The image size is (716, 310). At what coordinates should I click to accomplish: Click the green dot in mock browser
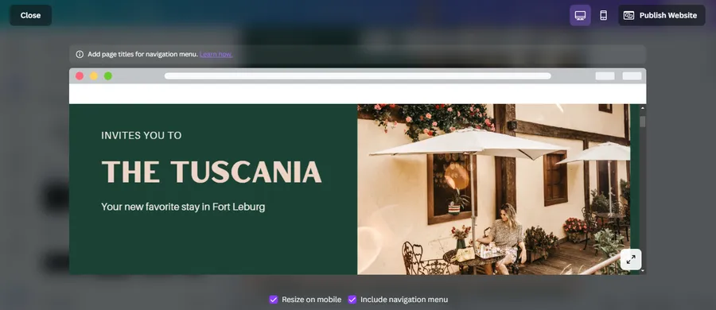pos(107,76)
